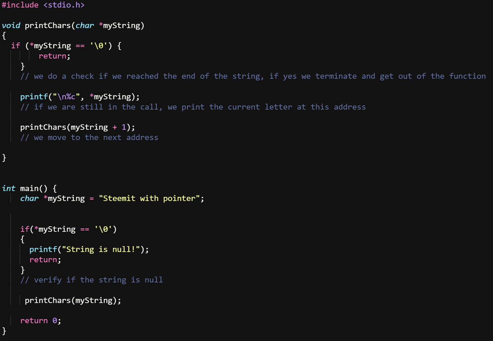Click the return 0 statement
493x341 pixels.
[40, 321]
